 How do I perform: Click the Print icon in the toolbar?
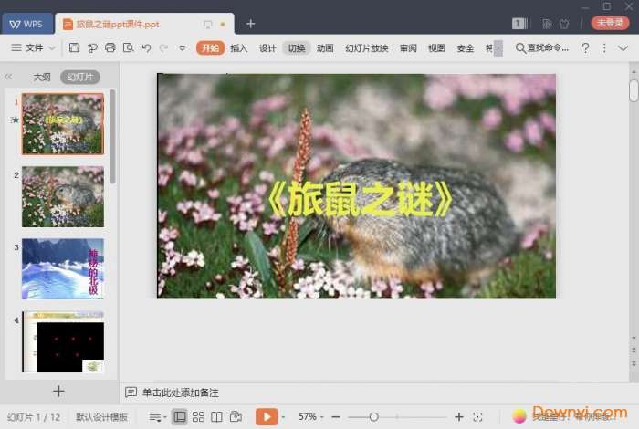110,47
